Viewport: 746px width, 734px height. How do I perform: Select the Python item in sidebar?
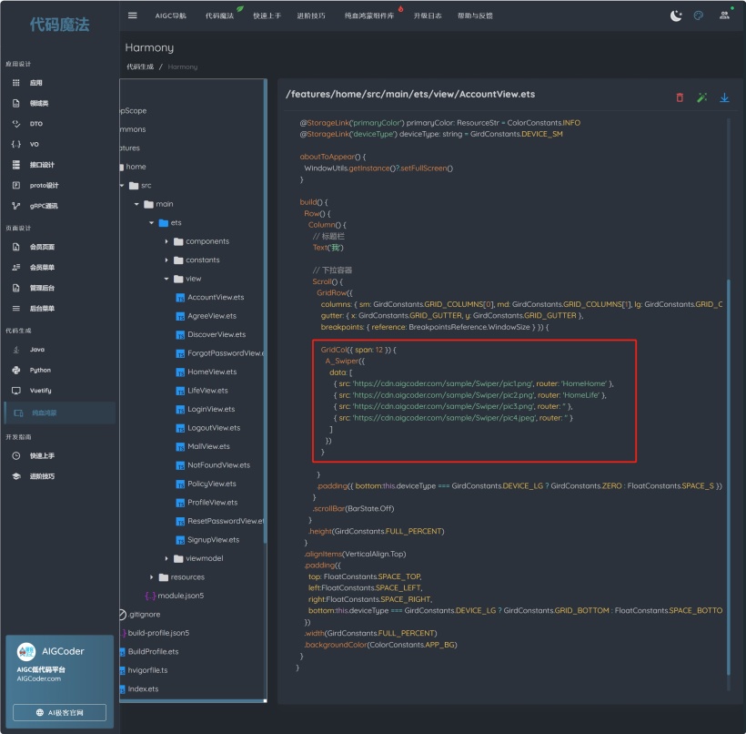(40, 371)
